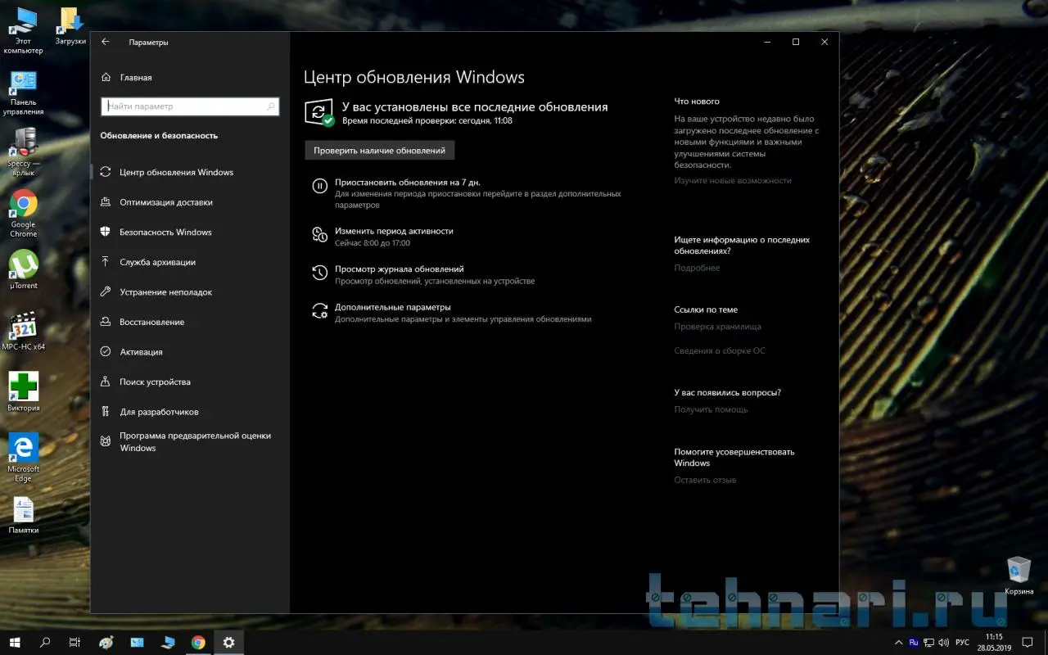Open the Windows Start menu
Screen dimensions: 1048x655
point(15,643)
